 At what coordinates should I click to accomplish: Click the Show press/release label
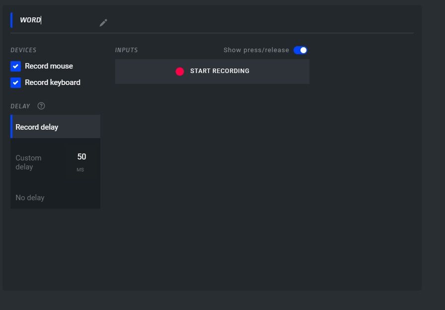click(x=256, y=50)
